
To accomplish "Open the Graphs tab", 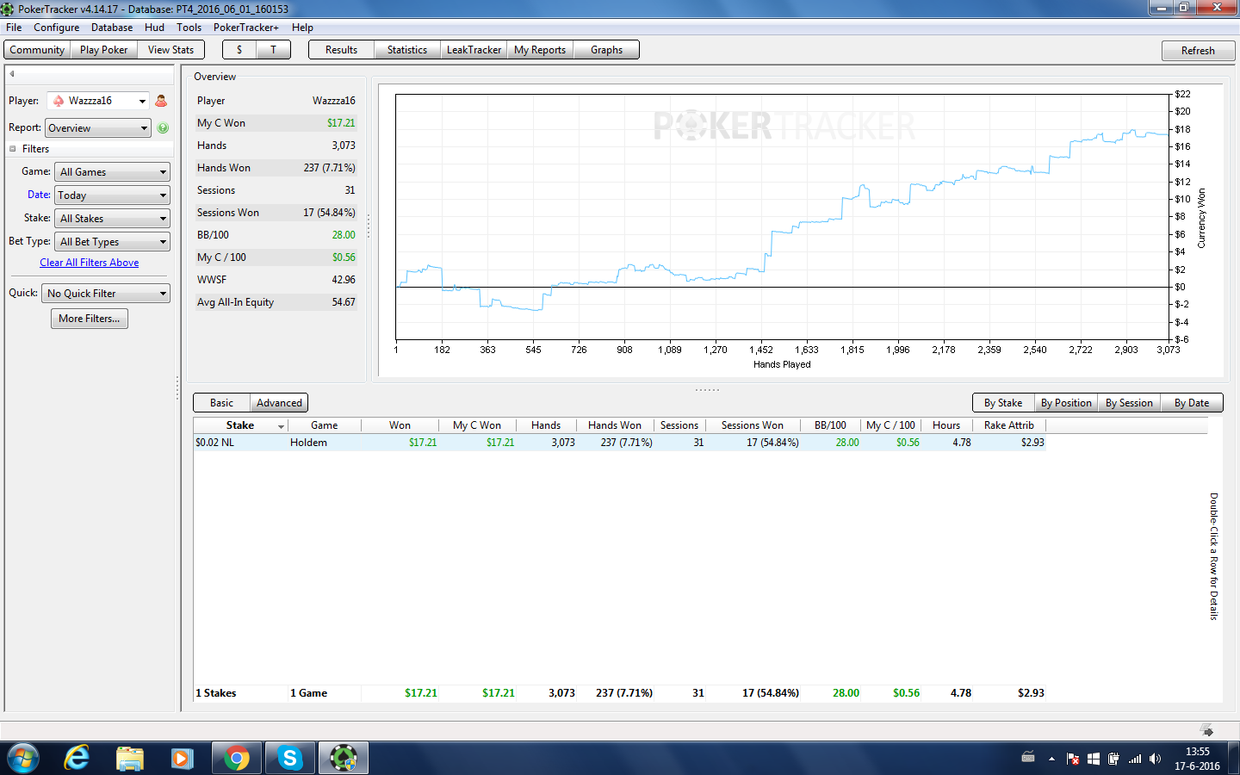I will (606, 50).
